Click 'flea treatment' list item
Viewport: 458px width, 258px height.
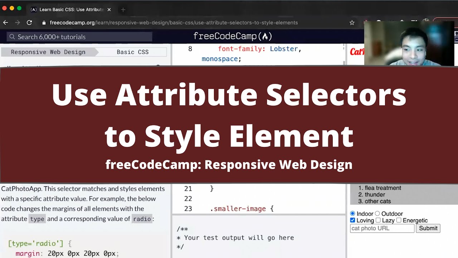point(383,188)
